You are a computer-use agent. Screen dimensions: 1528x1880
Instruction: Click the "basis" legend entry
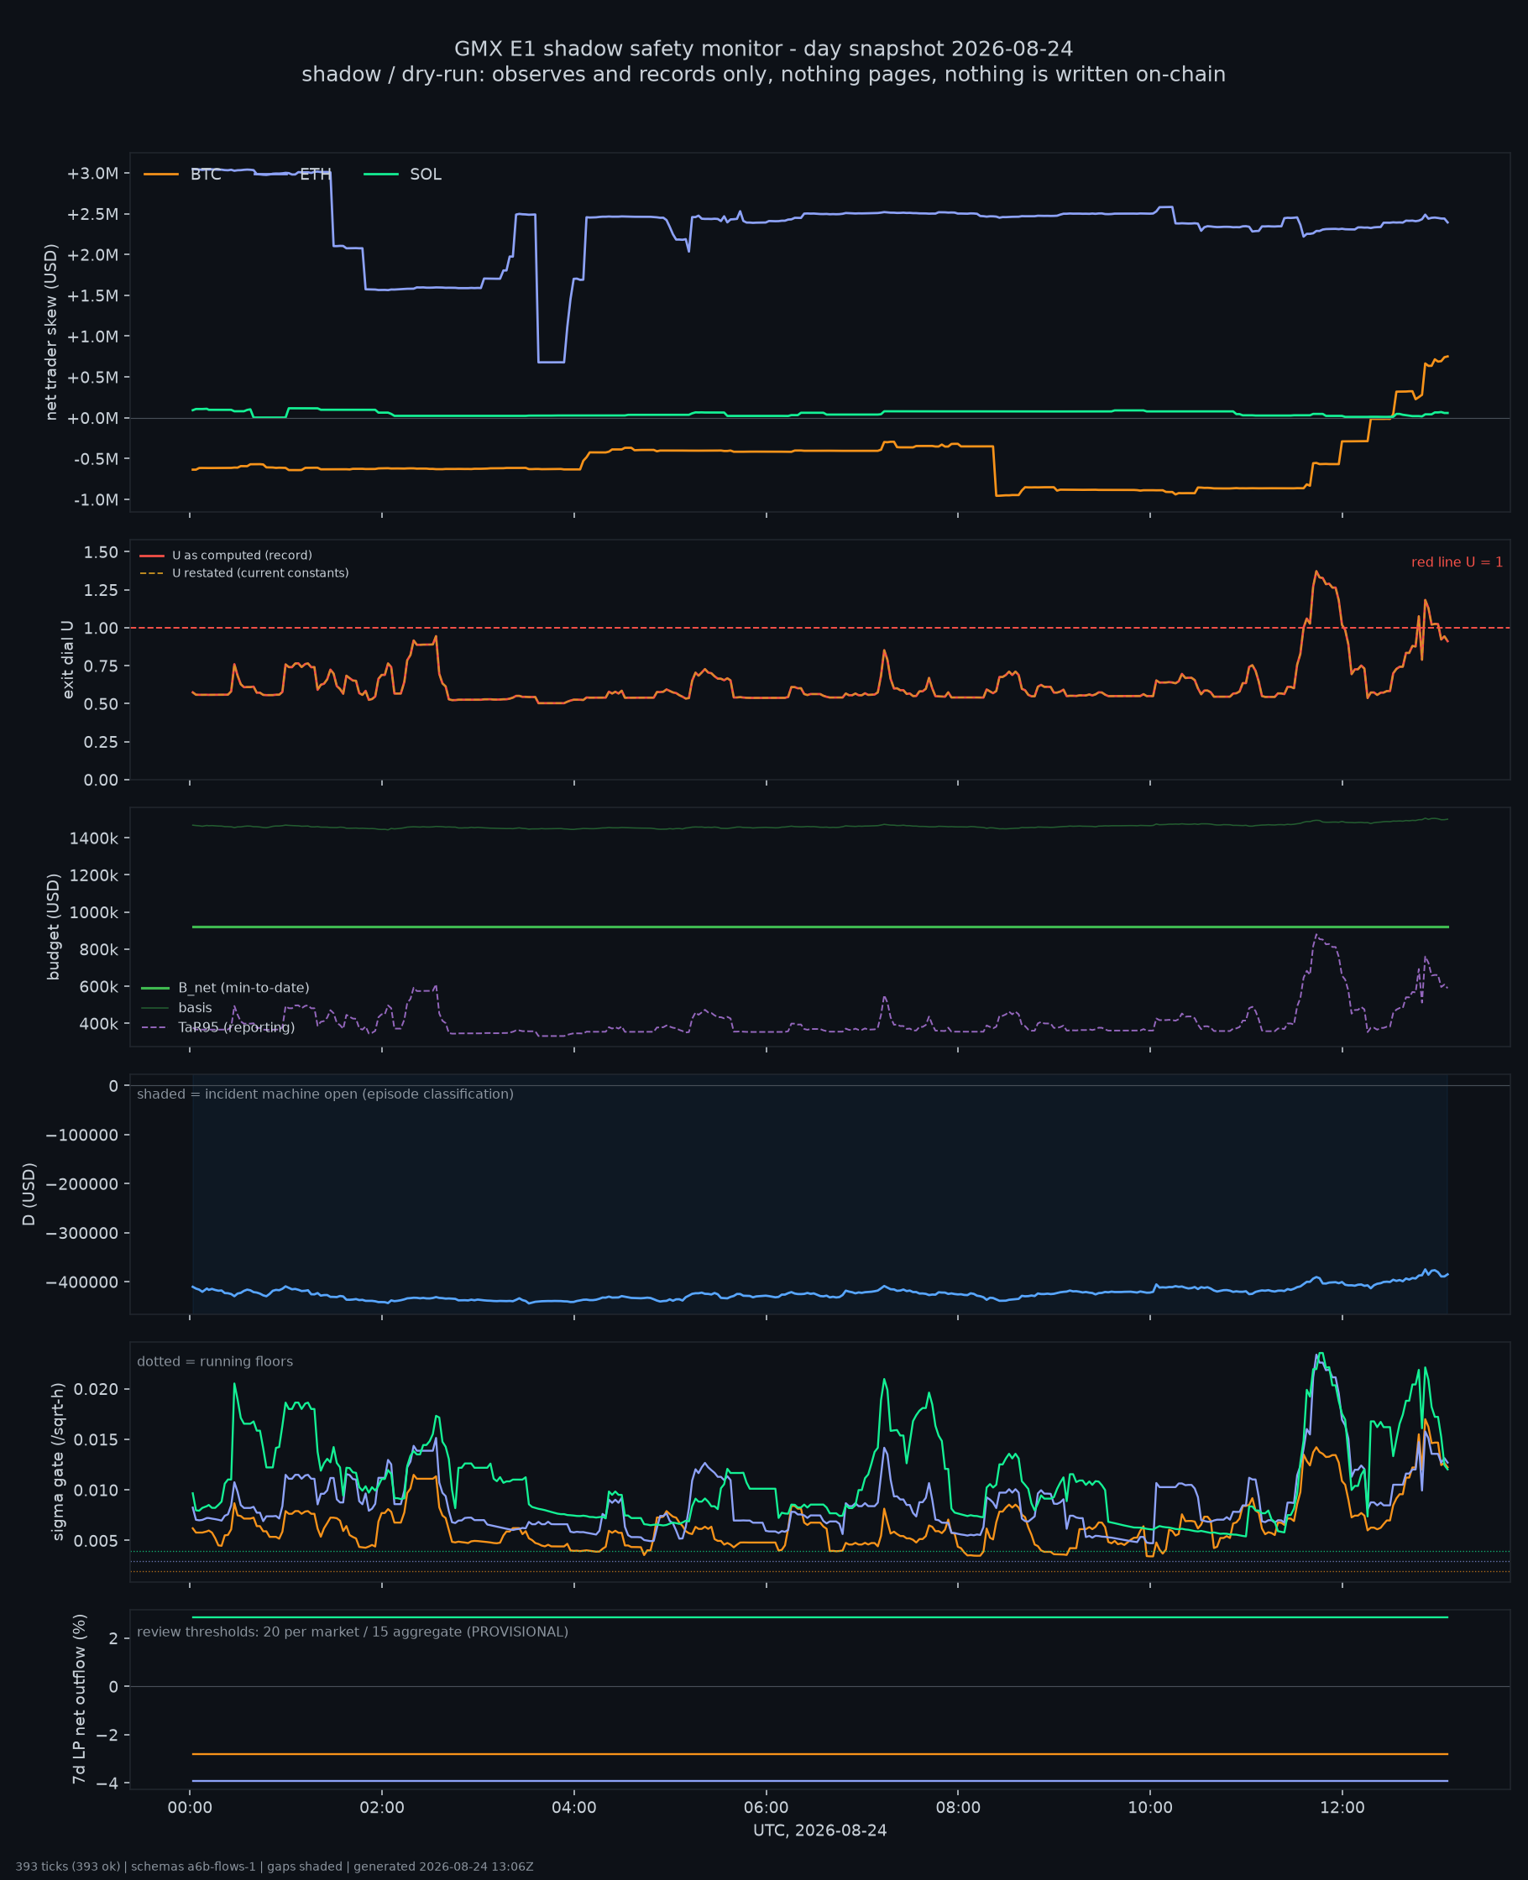tap(196, 1008)
